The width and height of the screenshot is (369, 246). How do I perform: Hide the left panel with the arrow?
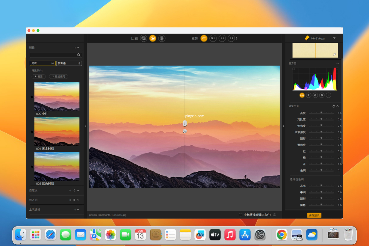tap(85, 126)
